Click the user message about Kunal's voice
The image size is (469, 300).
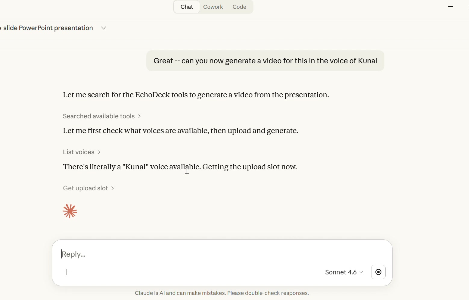(x=265, y=61)
